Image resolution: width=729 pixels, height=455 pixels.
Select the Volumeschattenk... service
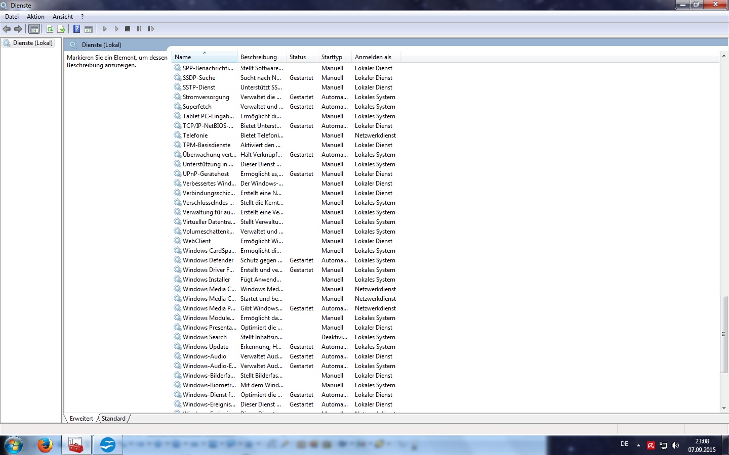209,231
